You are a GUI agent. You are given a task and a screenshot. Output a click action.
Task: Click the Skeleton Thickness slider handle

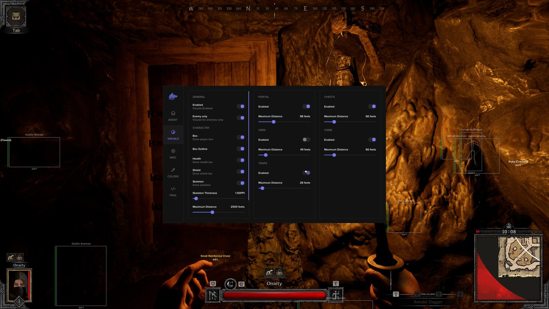tap(196, 198)
